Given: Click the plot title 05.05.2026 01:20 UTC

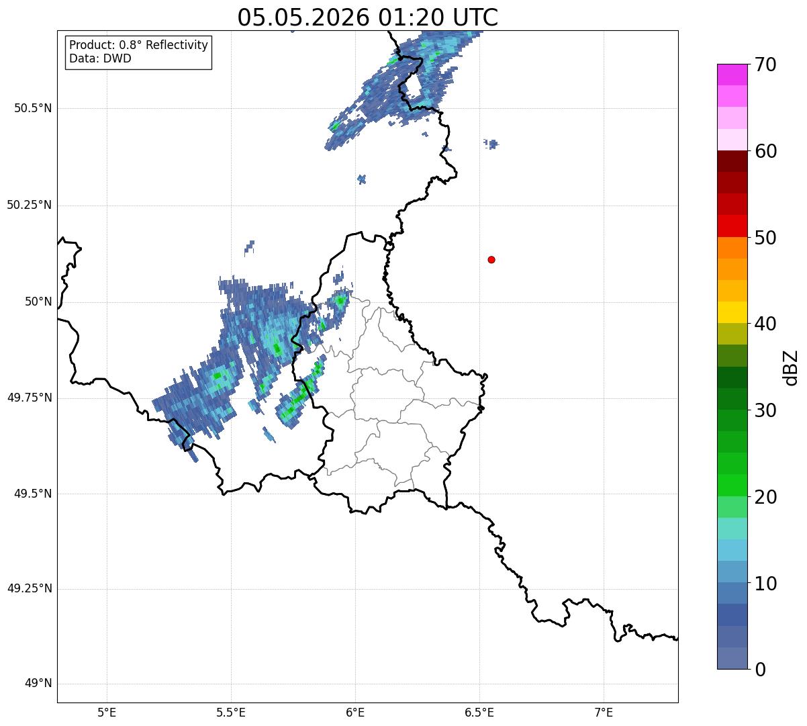Looking at the screenshot, I should (368, 17).
